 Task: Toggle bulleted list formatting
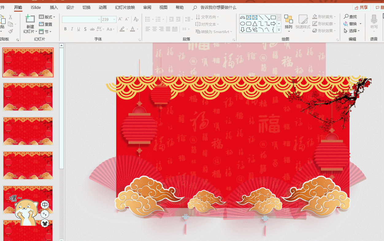click(x=148, y=19)
